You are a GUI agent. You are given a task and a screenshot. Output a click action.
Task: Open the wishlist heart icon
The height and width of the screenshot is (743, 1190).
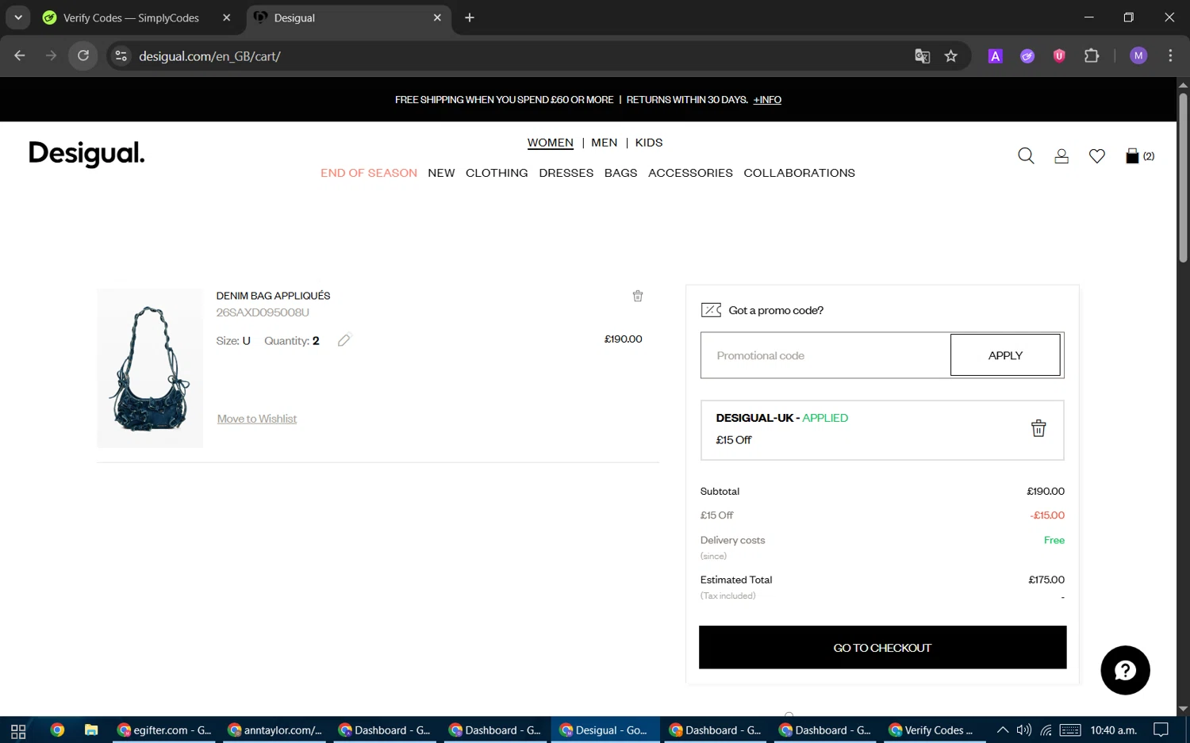pyautogui.click(x=1097, y=156)
